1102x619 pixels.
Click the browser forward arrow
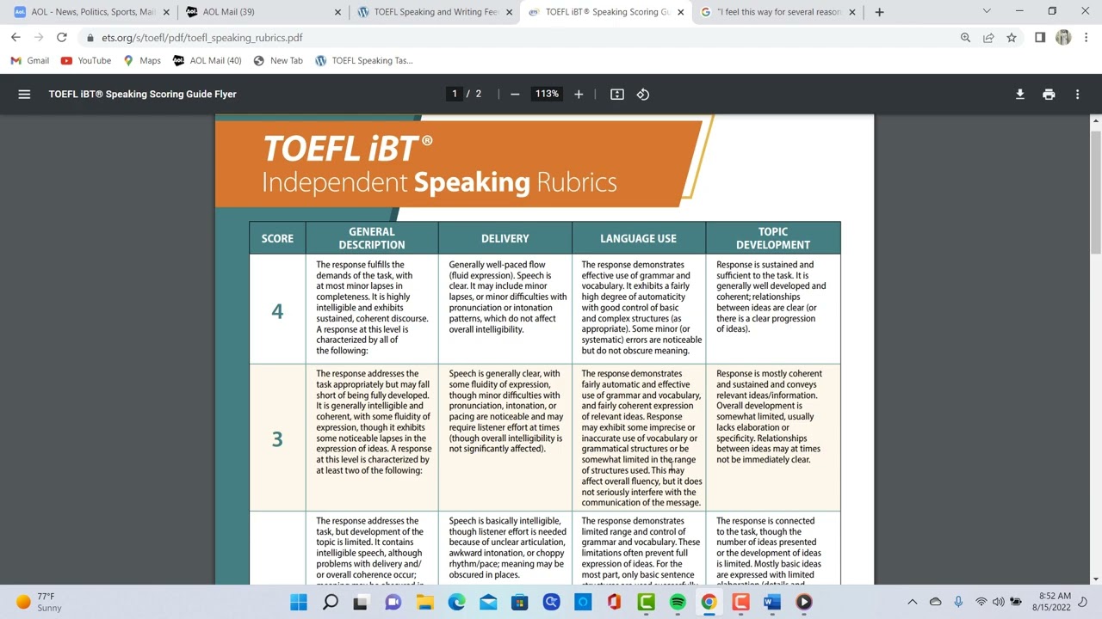[x=39, y=38]
